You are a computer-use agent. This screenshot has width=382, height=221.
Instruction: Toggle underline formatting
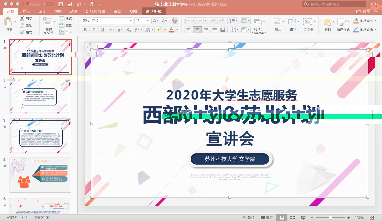pos(103,30)
